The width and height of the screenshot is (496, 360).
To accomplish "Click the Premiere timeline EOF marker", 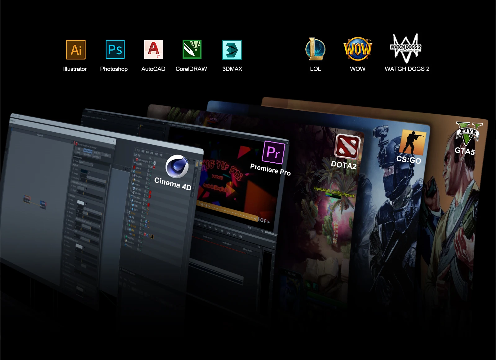I will tap(262, 220).
